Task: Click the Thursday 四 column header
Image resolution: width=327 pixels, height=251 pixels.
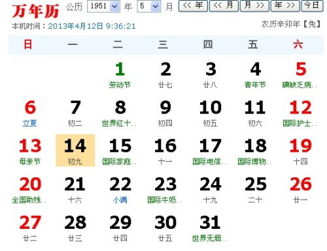Action: 208,44
